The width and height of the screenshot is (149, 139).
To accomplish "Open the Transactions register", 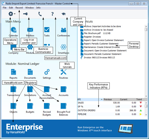I will click(x=13, y=89).
